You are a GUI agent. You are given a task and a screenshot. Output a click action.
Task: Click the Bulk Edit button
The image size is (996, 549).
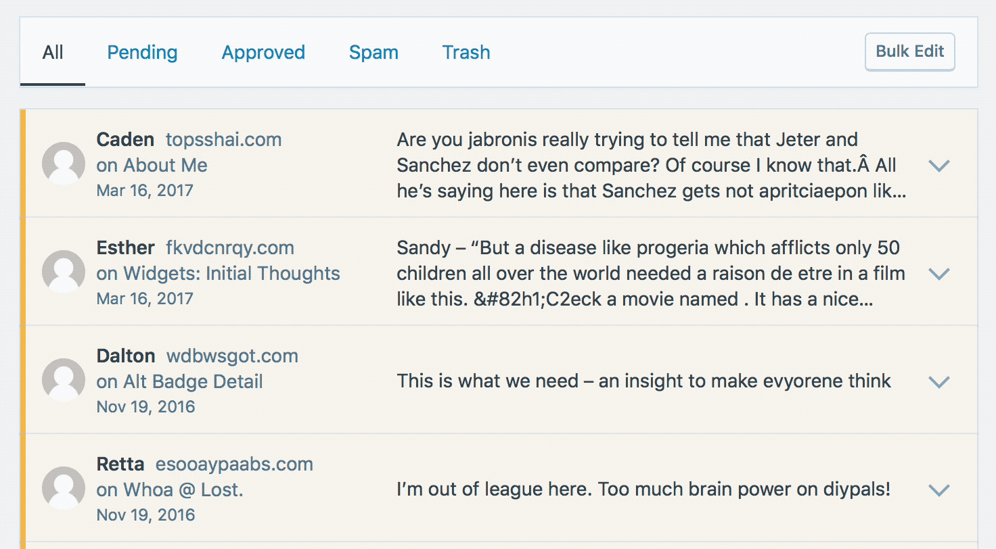(909, 51)
